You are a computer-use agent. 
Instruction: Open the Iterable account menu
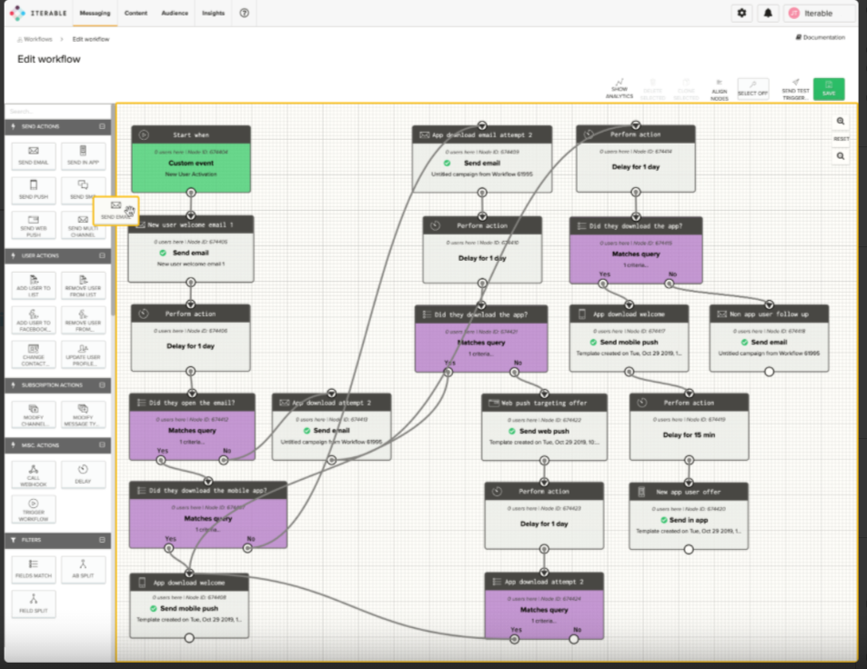[820, 14]
